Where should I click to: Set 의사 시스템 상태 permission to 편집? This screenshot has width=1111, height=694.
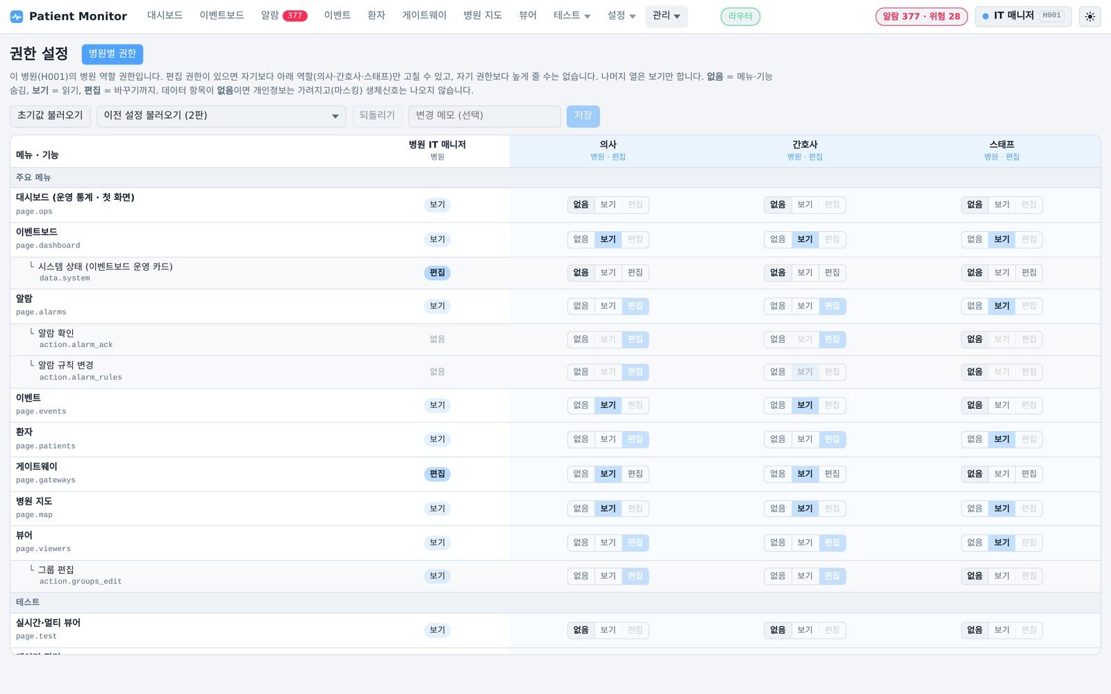[635, 273]
